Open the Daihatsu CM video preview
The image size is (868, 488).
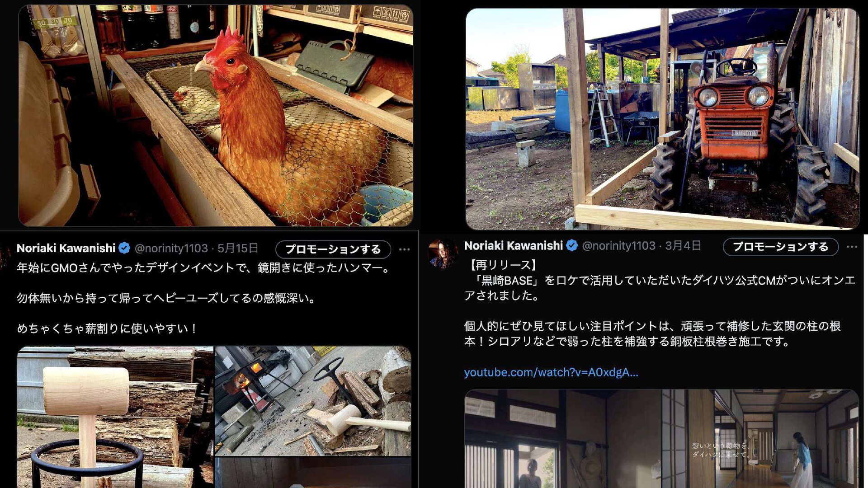662,438
